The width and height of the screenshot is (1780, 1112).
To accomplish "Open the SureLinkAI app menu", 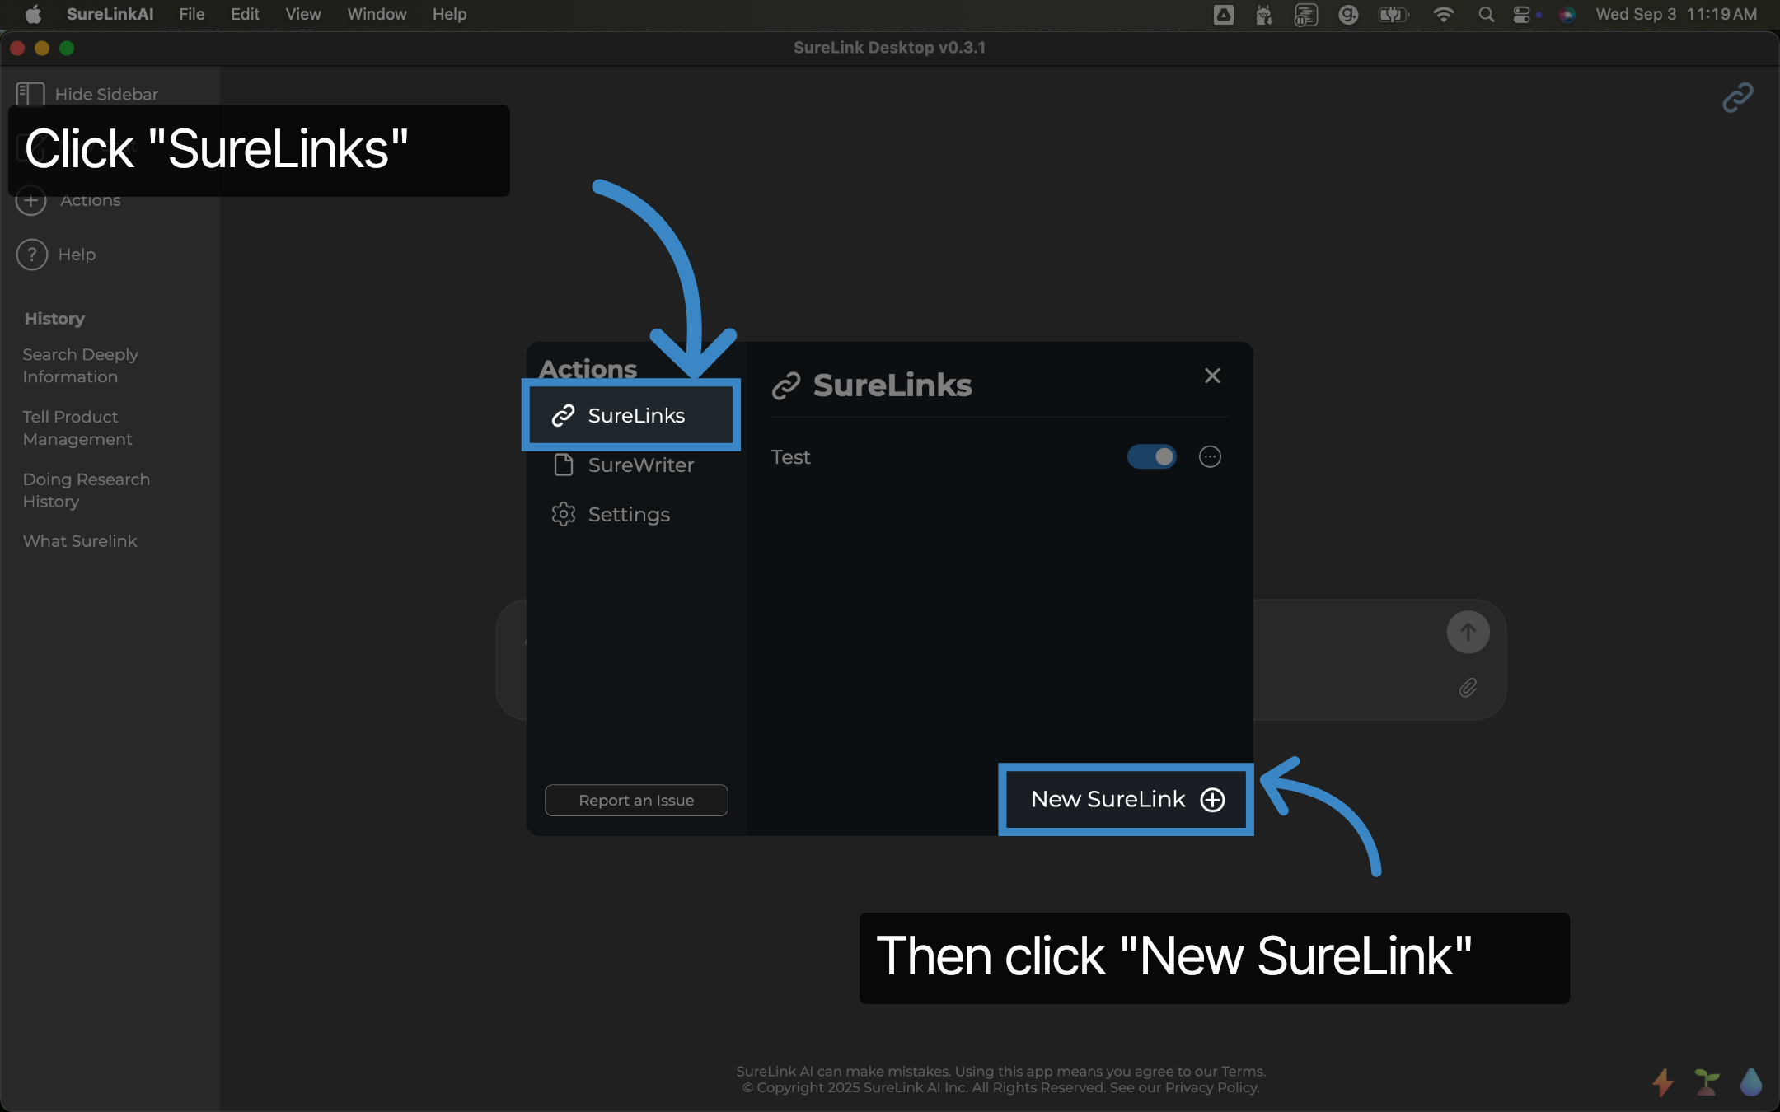I will coord(110,14).
